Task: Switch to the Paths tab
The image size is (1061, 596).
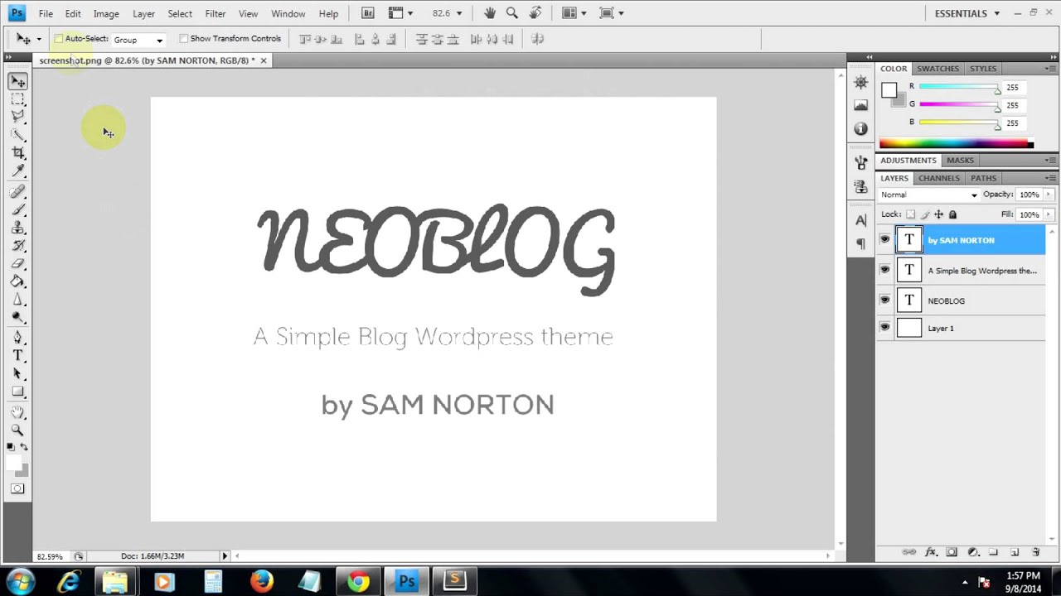Action: [x=984, y=178]
